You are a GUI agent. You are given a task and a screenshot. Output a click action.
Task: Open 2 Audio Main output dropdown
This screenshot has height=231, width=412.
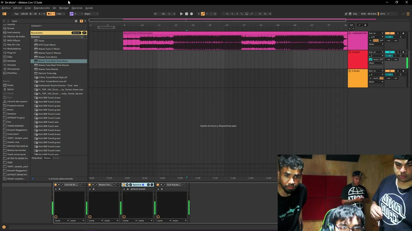tap(376, 63)
